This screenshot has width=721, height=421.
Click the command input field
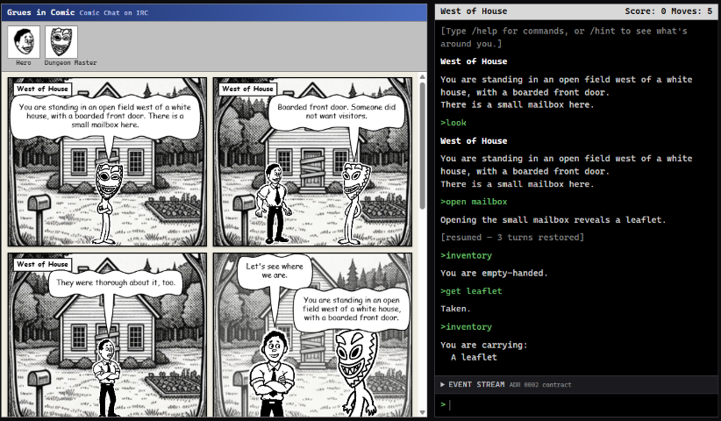[581, 404]
